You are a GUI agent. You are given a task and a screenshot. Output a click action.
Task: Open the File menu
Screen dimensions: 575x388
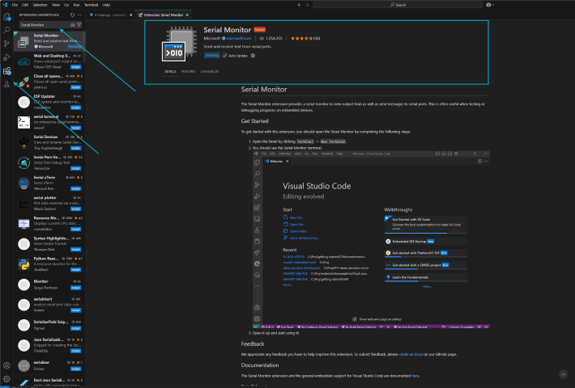click(15, 5)
